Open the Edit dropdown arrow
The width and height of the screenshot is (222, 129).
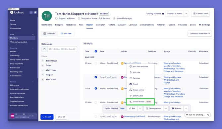[x=140, y=108]
